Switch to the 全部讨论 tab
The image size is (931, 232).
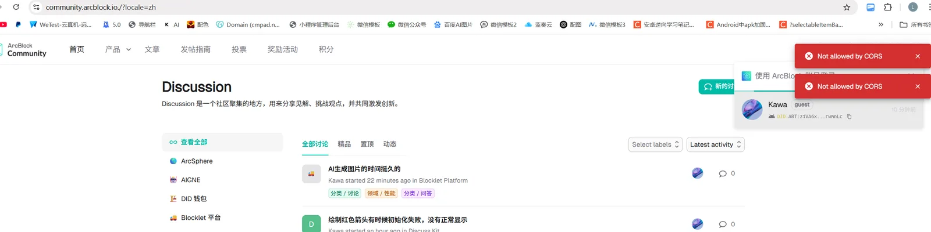(x=315, y=144)
